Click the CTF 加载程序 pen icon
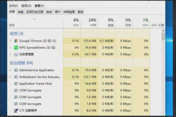 pos(16,111)
